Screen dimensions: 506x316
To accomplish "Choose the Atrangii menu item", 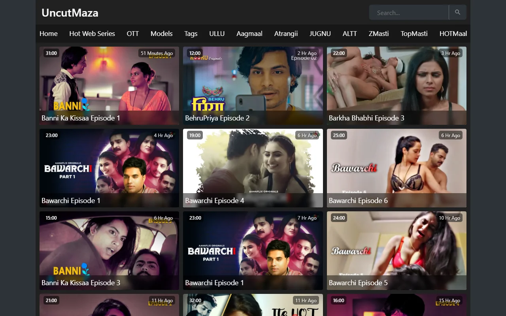I will click(x=286, y=34).
